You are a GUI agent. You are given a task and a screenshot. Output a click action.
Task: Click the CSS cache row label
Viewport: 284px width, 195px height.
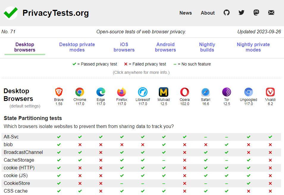15,191
